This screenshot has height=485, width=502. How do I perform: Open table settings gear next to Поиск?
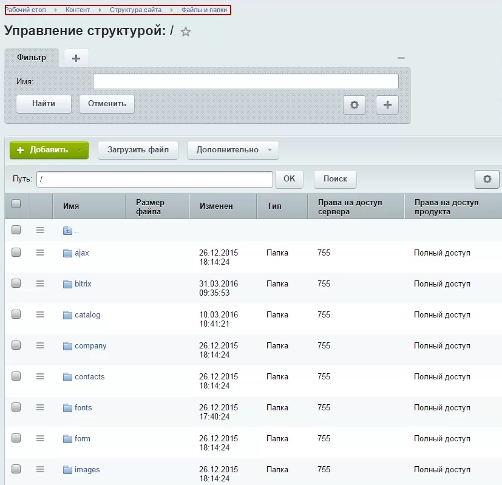[487, 179]
